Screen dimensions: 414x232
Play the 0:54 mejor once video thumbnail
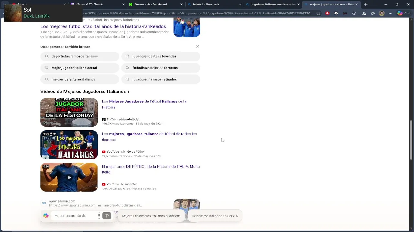point(69,178)
